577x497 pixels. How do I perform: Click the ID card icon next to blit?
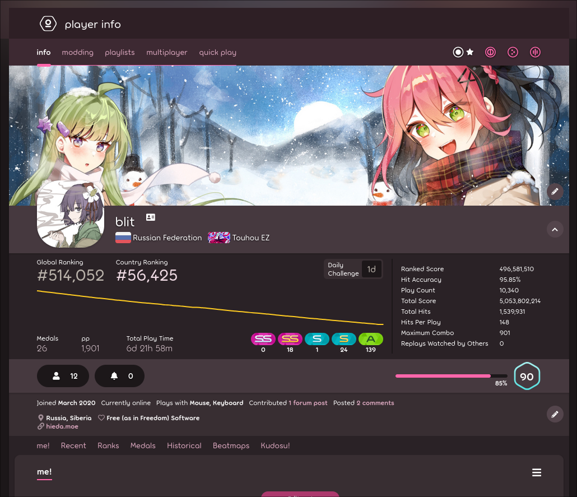click(151, 217)
